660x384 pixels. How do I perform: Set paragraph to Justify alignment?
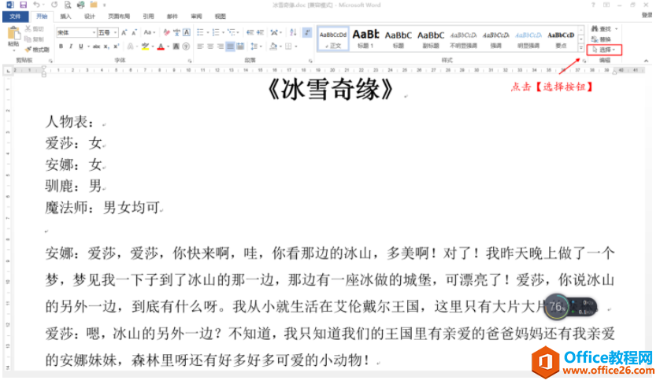click(230, 46)
